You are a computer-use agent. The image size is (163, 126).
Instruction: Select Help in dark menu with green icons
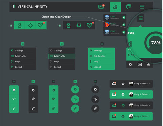click(x=23, y=61)
